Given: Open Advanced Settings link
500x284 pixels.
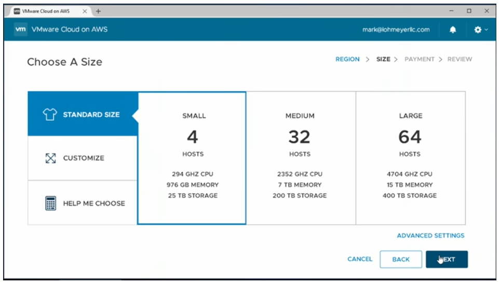Looking at the screenshot, I should click(x=430, y=236).
